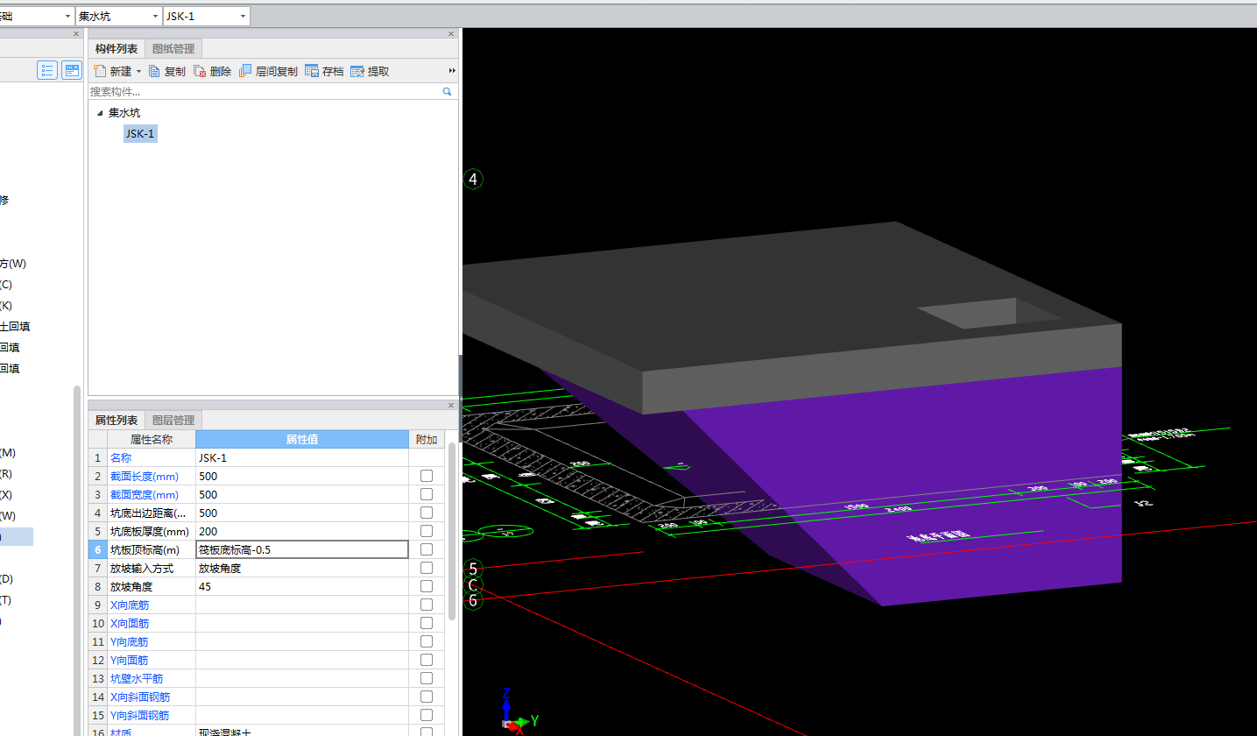Click the X向斜面钢筋 property name
The image size is (1257, 736).
pyautogui.click(x=140, y=697)
